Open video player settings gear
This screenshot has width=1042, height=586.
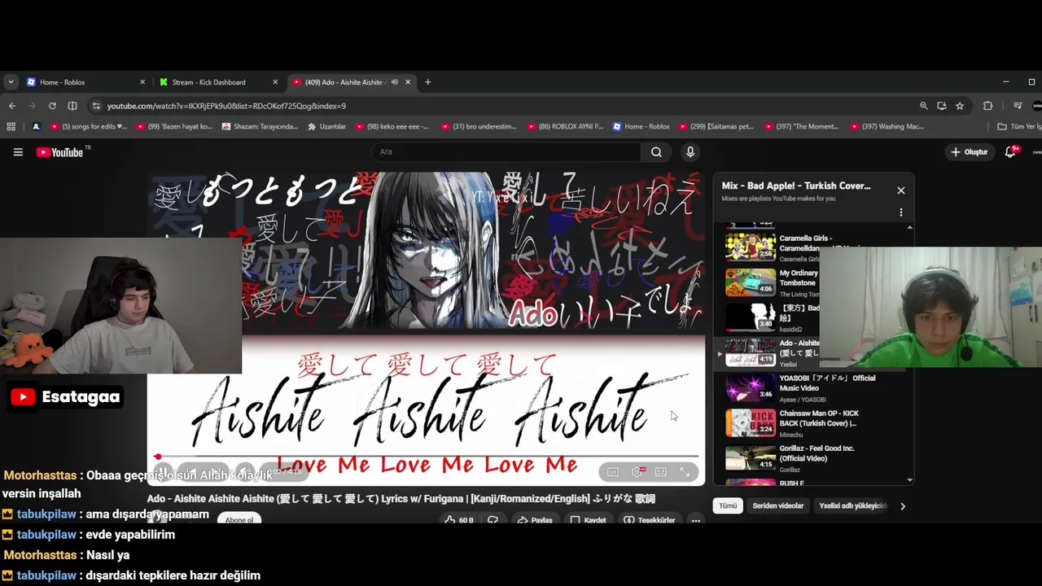pyautogui.click(x=637, y=472)
